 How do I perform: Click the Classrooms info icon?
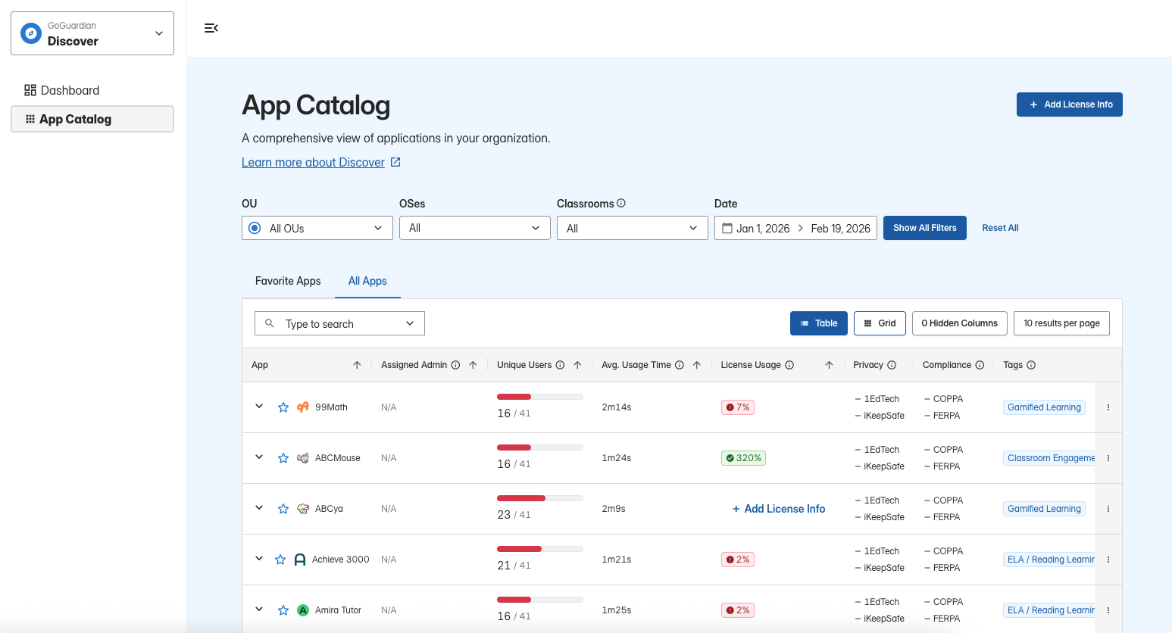[621, 203]
